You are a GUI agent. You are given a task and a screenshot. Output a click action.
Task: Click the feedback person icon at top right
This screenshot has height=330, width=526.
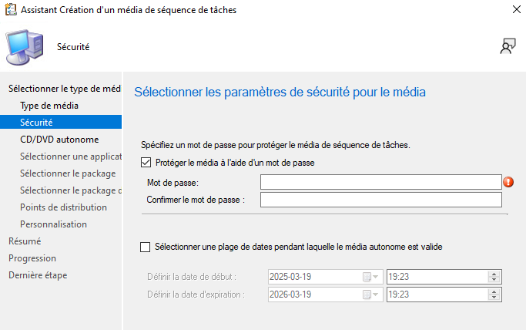[x=507, y=47]
